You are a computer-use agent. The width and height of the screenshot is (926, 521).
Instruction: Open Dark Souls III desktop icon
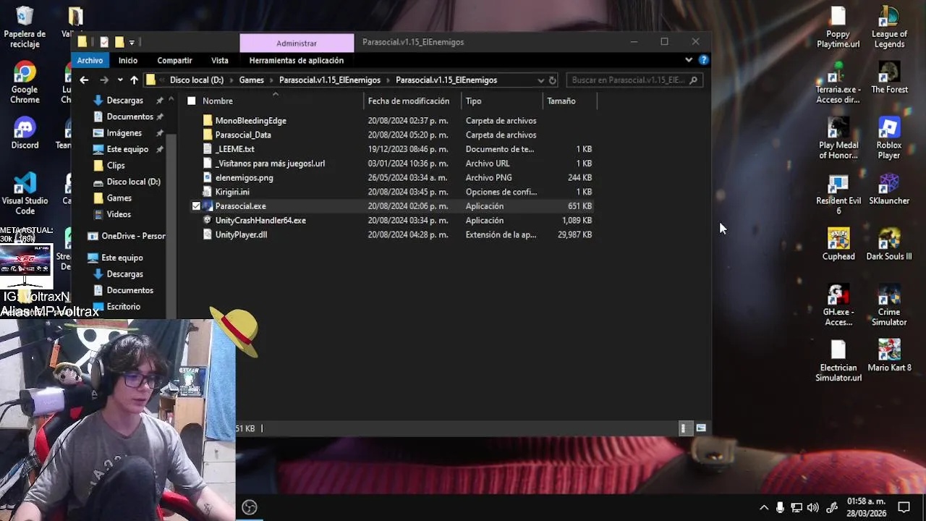(x=888, y=245)
